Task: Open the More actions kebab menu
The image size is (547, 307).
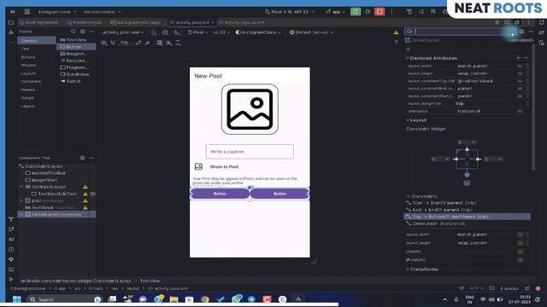Action: pyautogui.click(x=391, y=11)
